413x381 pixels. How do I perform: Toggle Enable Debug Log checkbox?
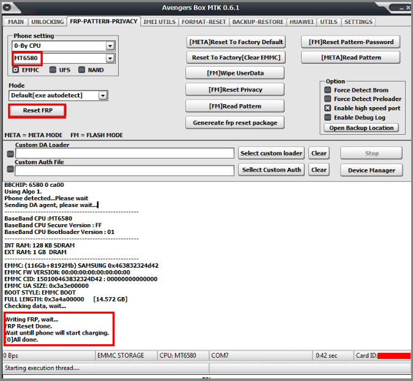click(328, 118)
